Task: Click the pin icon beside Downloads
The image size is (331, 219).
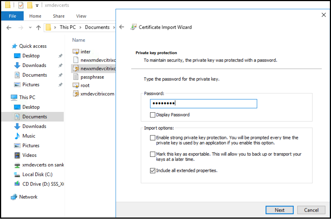Action: tap(60, 65)
